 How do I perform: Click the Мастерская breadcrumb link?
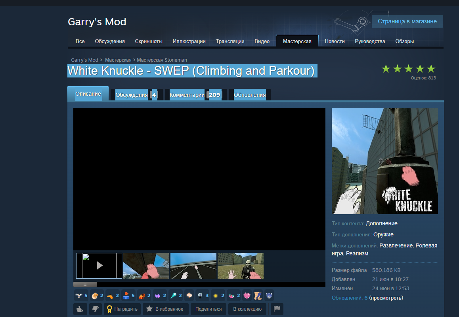point(118,60)
